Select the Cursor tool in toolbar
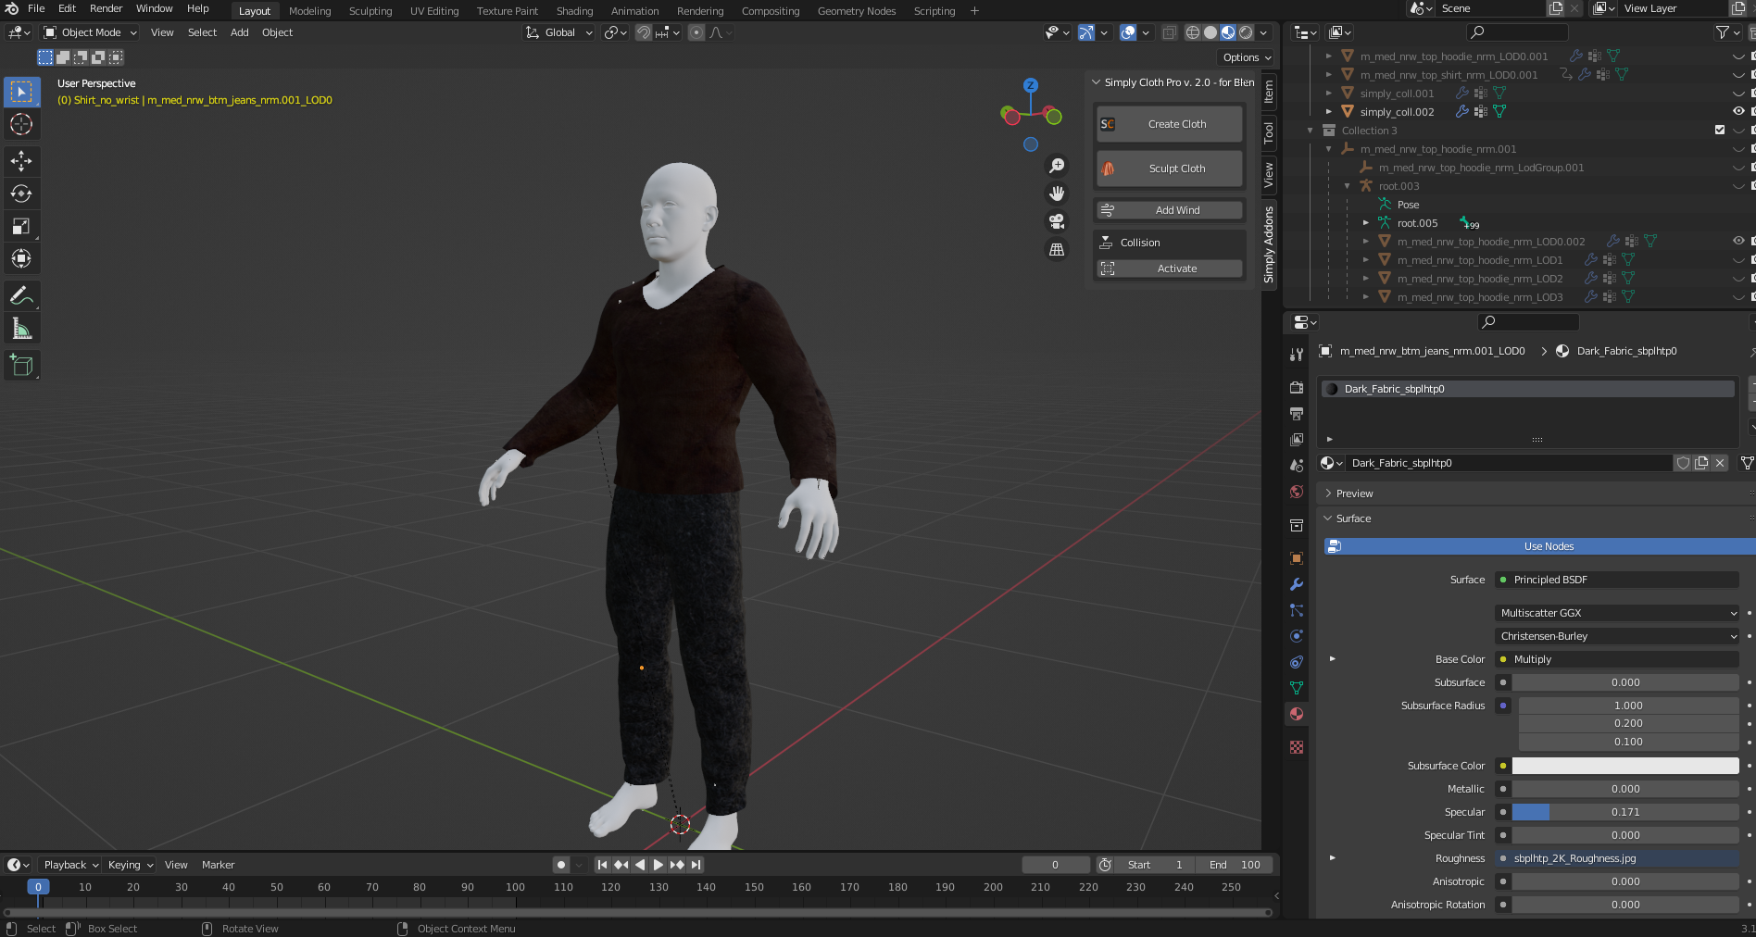The width and height of the screenshot is (1756, 937). click(21, 124)
